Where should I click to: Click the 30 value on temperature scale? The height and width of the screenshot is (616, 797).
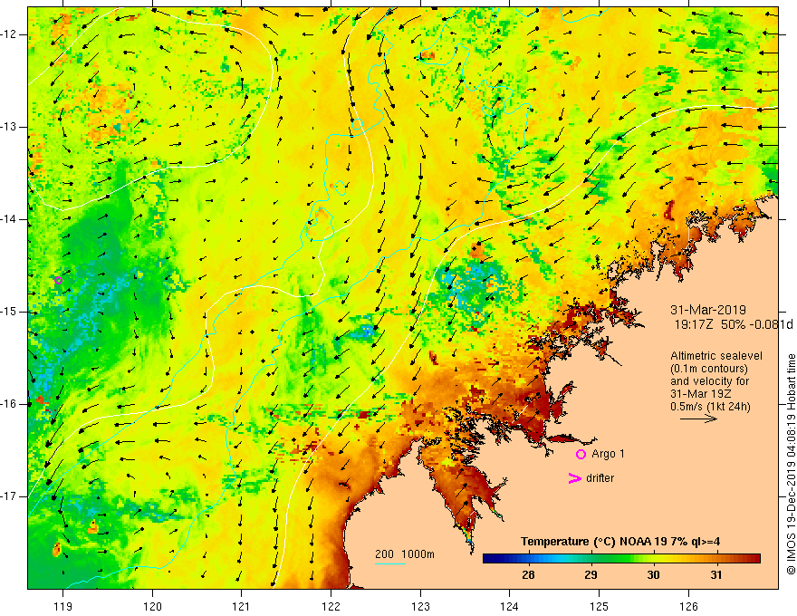tap(653, 575)
